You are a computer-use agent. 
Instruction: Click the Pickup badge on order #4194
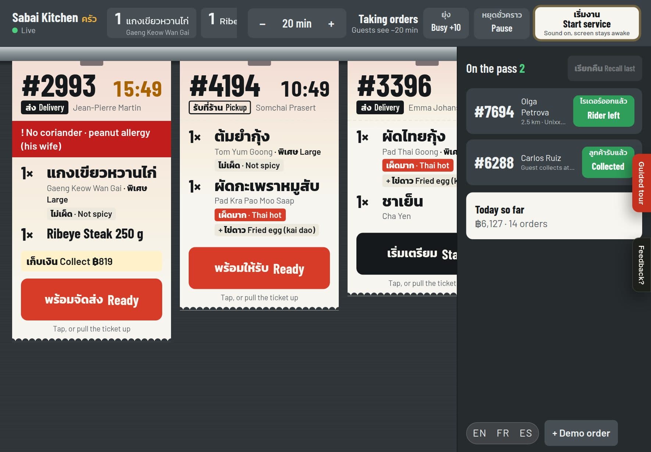[220, 107]
